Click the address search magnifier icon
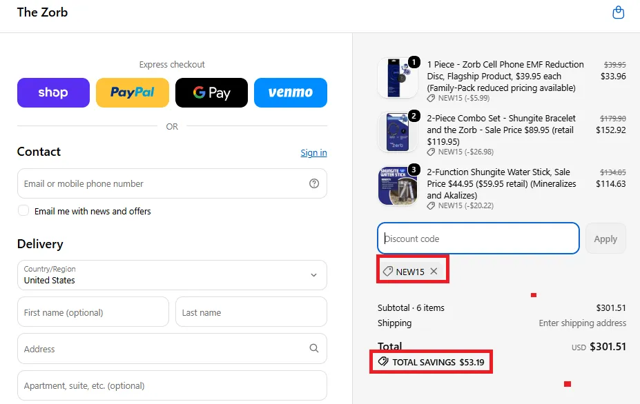Screen dimensions: 640x404 (314, 348)
